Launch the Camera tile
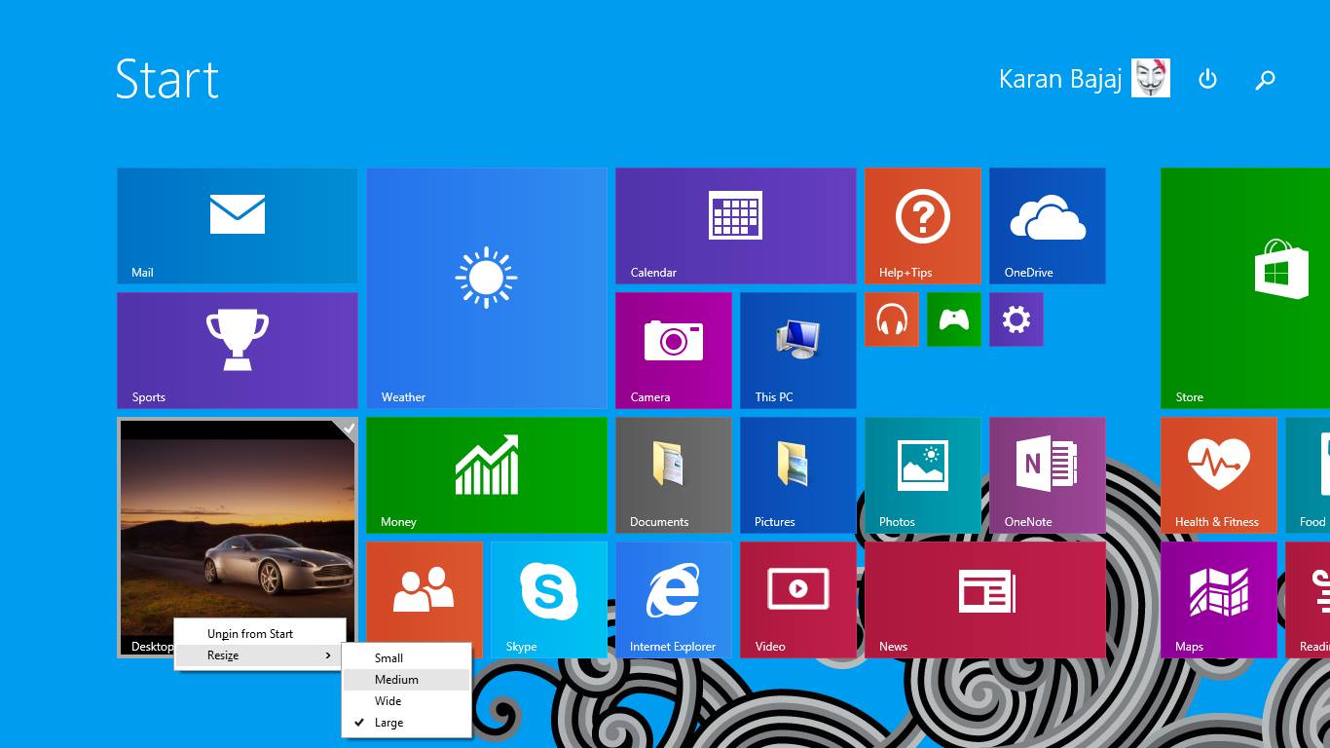The height and width of the screenshot is (748, 1330). click(x=674, y=351)
